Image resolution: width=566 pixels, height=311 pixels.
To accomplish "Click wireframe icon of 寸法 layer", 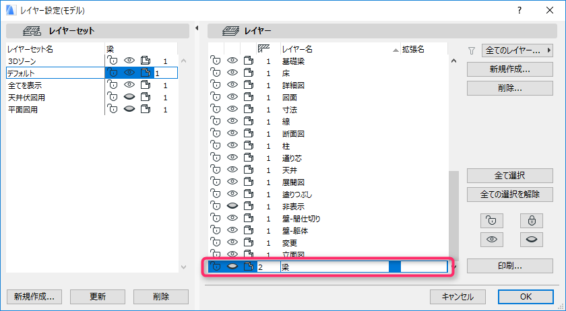I will coord(249,109).
